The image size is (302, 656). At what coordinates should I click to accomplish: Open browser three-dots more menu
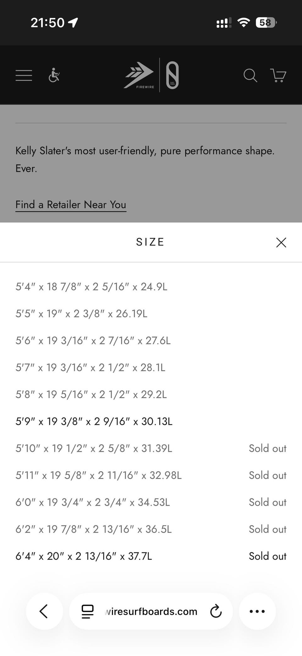click(x=257, y=611)
